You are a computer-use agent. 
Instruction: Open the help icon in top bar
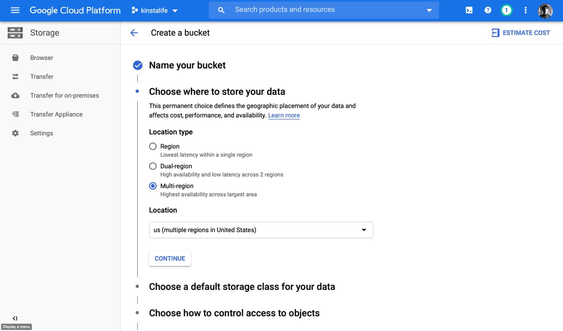tap(488, 10)
